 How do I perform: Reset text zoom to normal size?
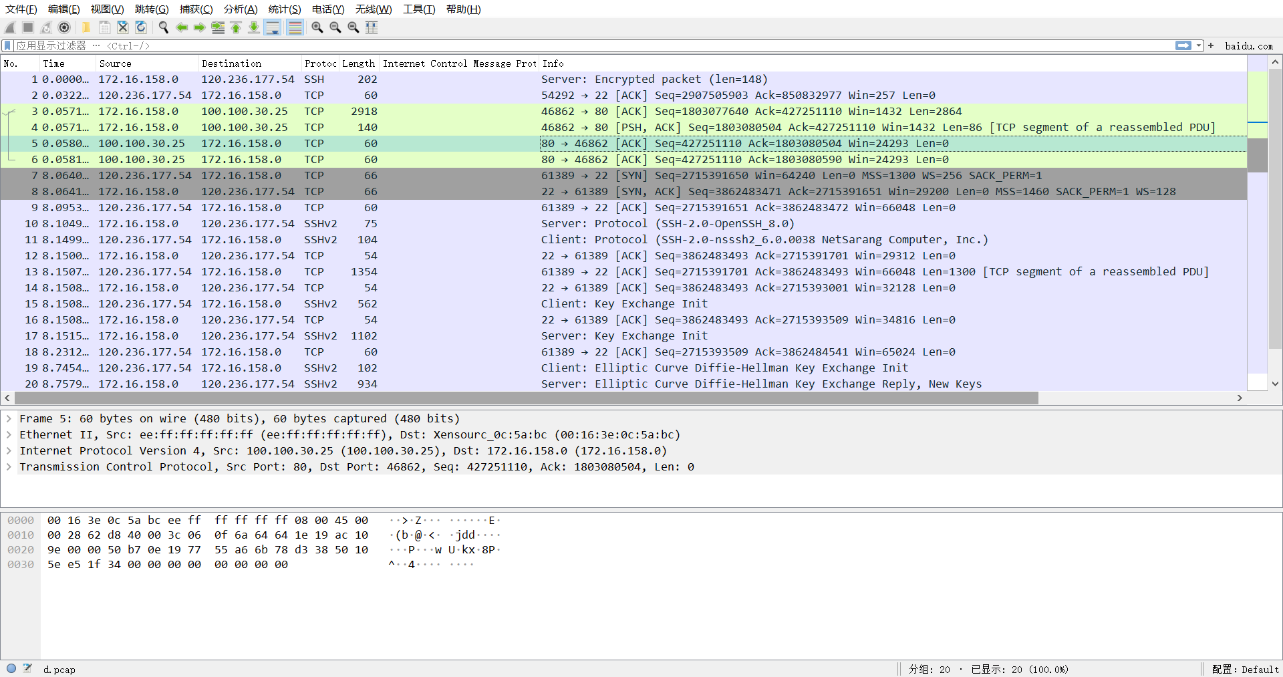353,27
